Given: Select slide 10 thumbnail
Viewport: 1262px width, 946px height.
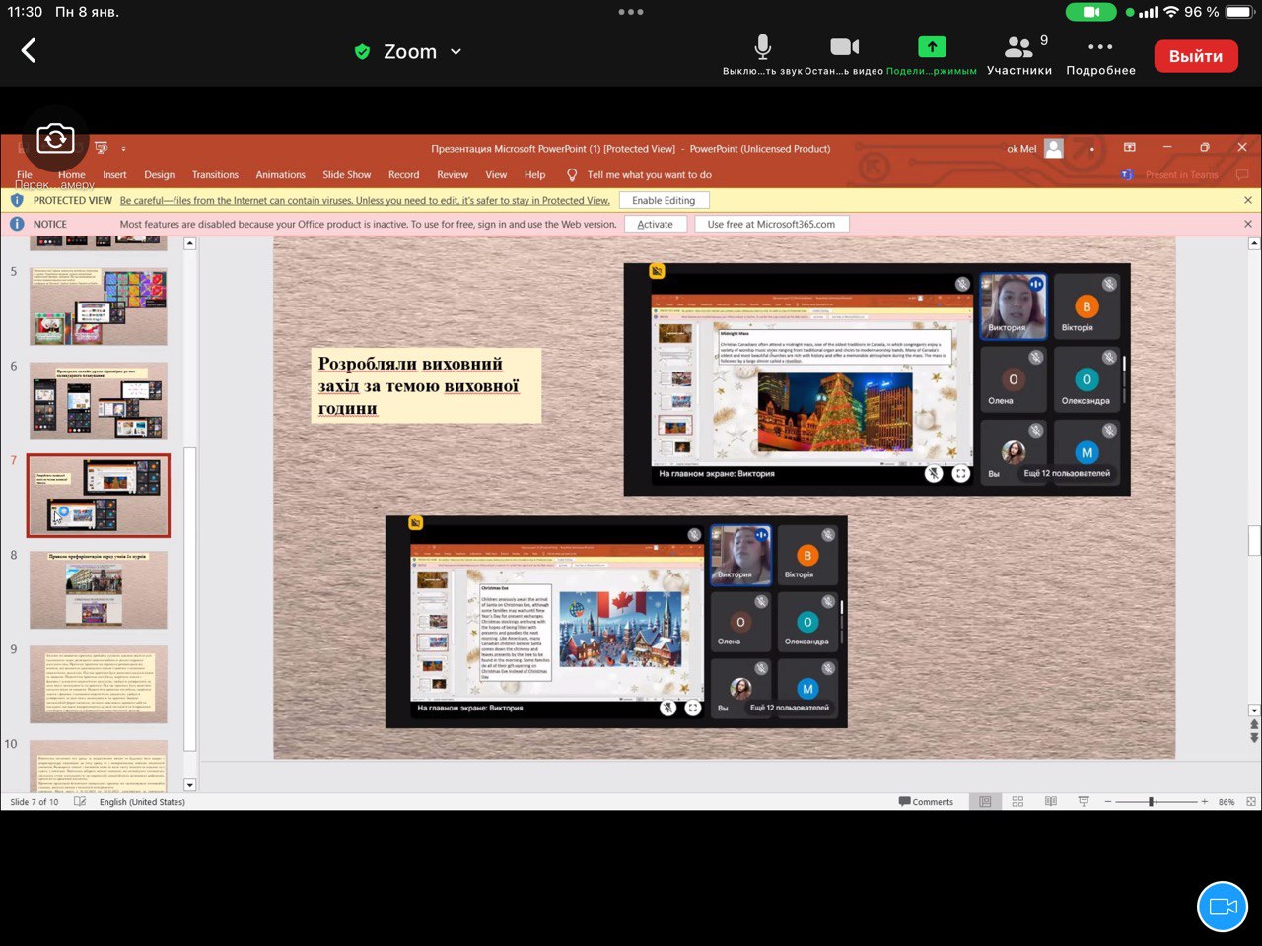Looking at the screenshot, I should [x=99, y=766].
